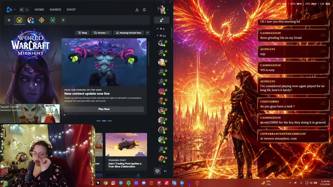
Task: Open the social settings friend-gear button
Action: tap(162, 20)
